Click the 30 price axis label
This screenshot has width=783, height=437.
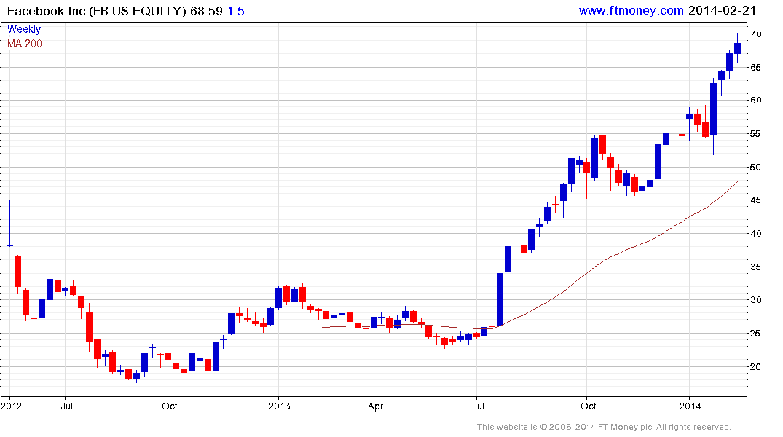755,299
